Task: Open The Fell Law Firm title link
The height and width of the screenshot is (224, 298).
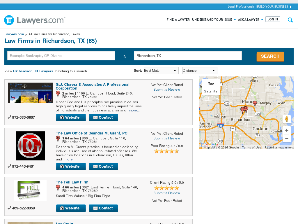Action: tap(72, 182)
